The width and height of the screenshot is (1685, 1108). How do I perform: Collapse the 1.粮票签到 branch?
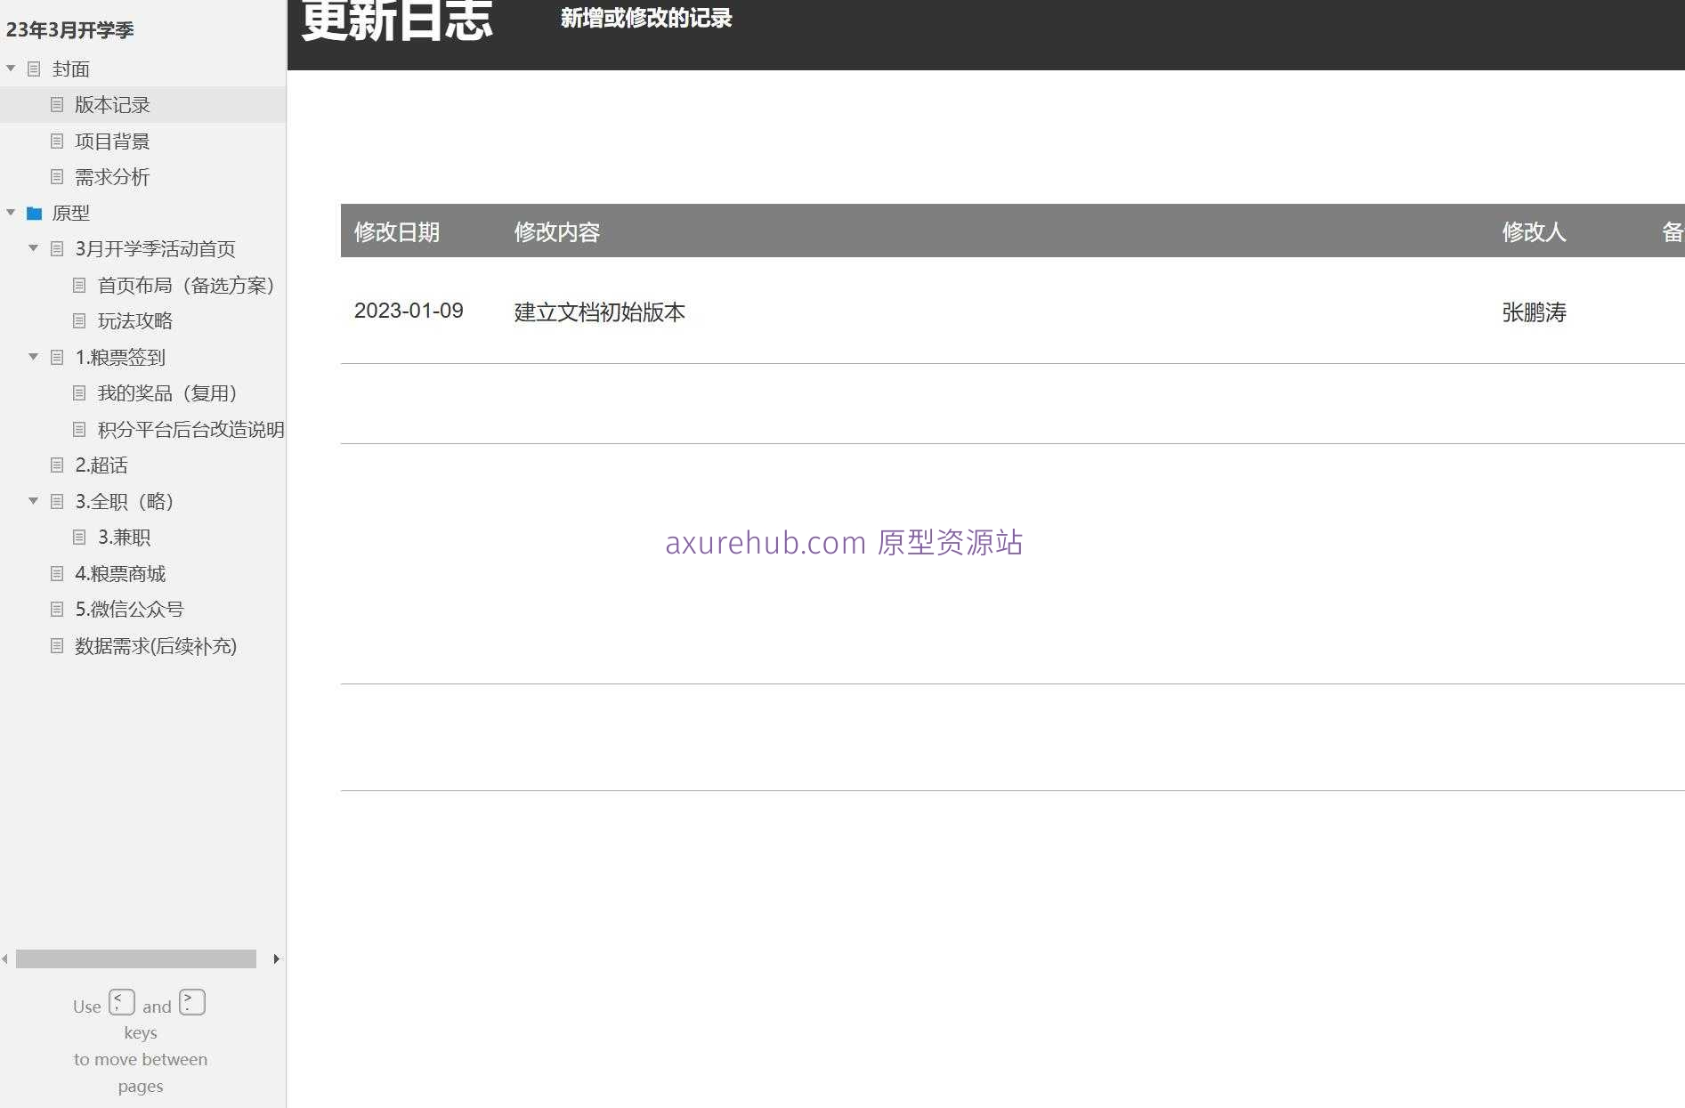[x=33, y=357]
